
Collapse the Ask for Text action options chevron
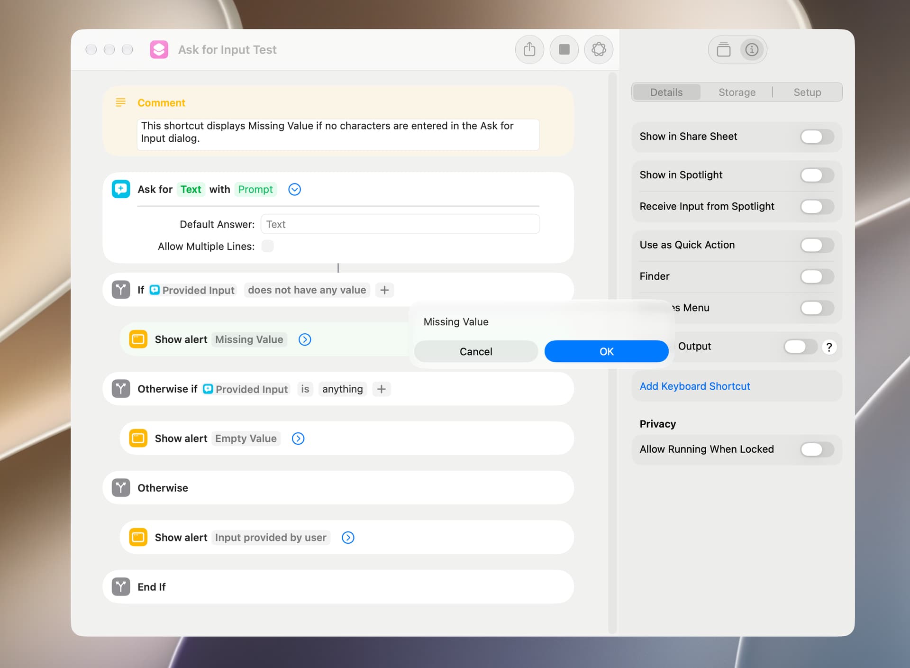point(294,189)
